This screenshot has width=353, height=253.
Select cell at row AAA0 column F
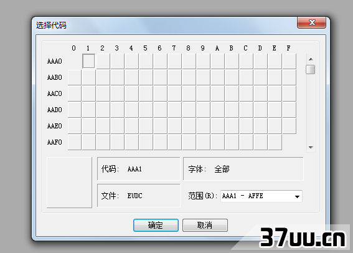tap(289, 61)
